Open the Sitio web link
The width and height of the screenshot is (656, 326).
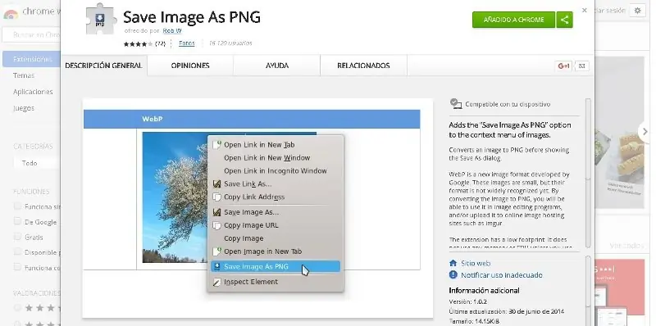pos(476,263)
